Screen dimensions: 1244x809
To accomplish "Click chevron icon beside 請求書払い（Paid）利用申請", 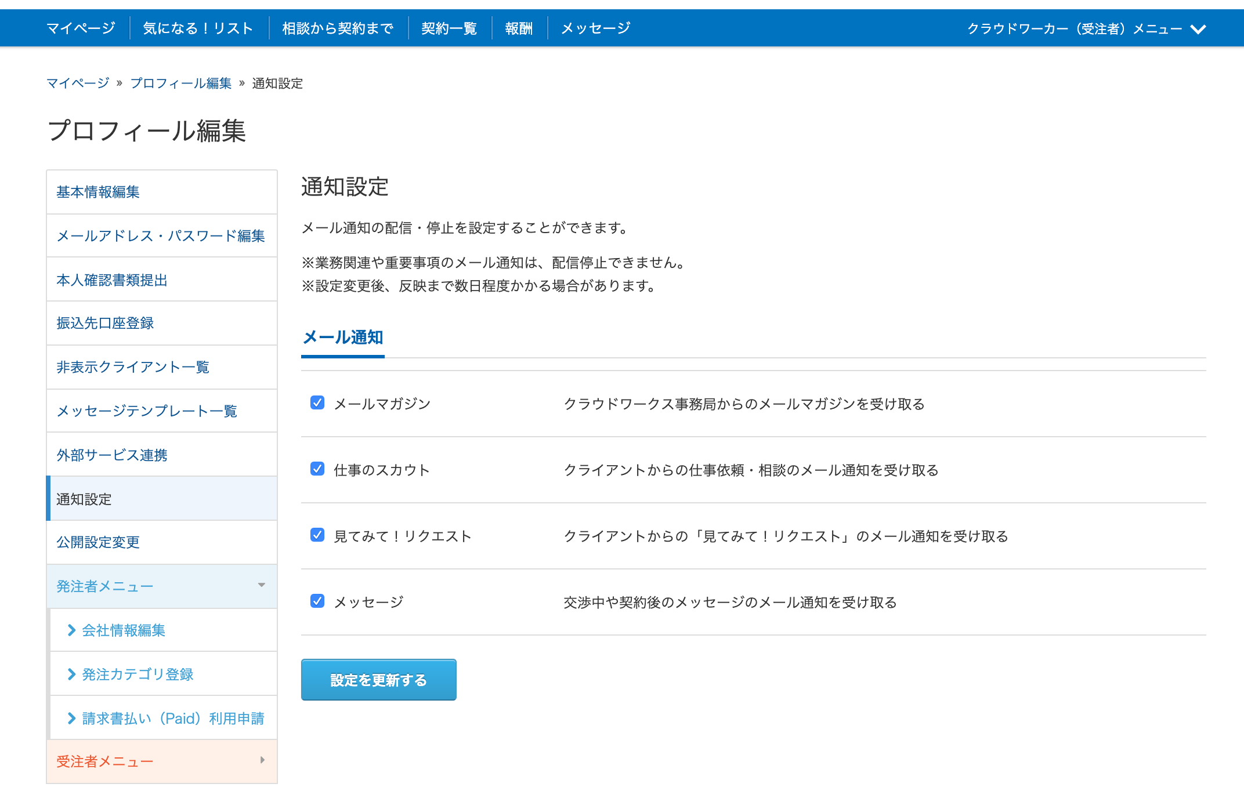I will click(71, 719).
